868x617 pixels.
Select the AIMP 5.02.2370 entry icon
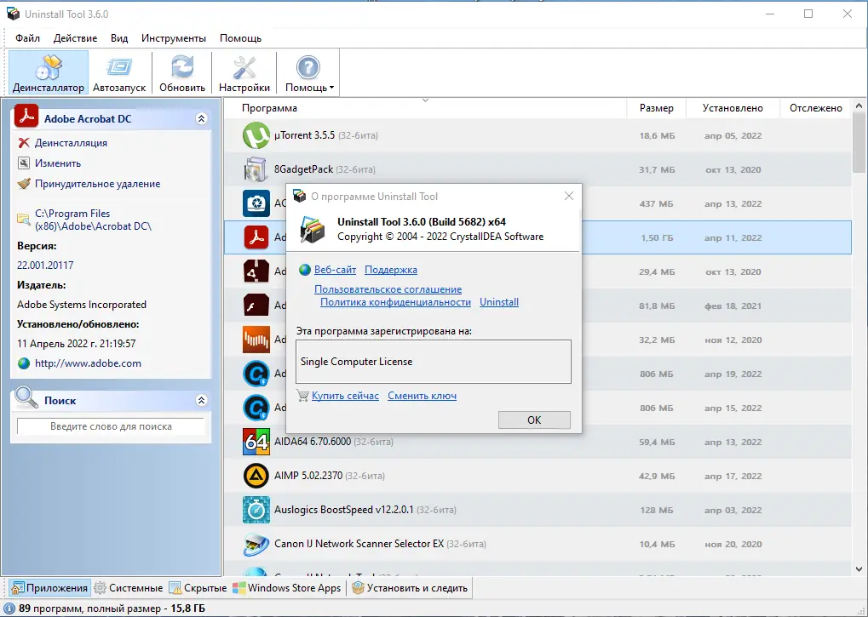[x=256, y=476]
